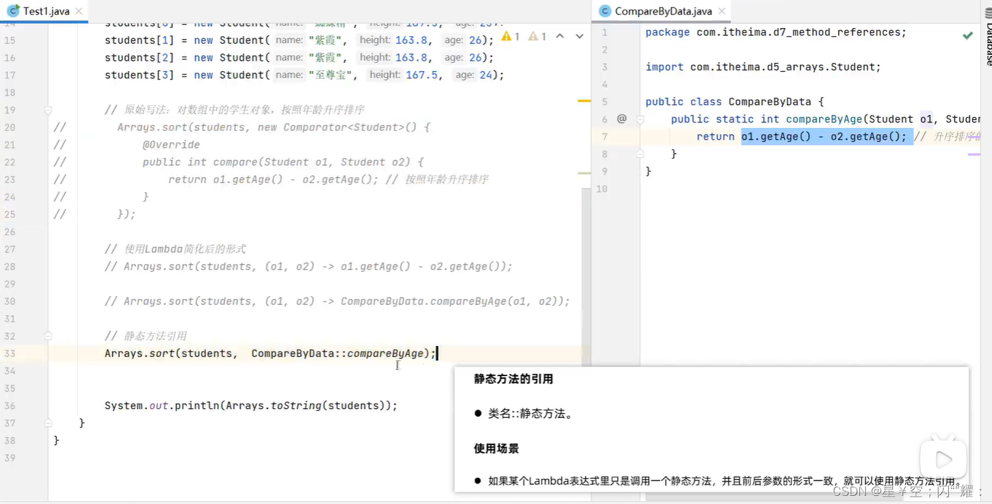Collapse the fold region at line 32

click(x=48, y=336)
